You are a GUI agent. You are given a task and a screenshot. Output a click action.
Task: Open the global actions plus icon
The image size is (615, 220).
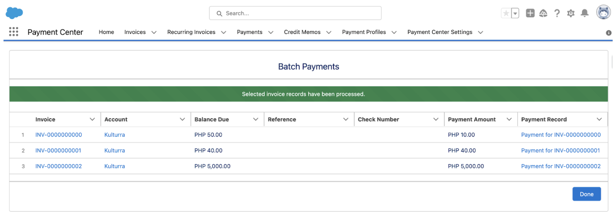(x=530, y=13)
